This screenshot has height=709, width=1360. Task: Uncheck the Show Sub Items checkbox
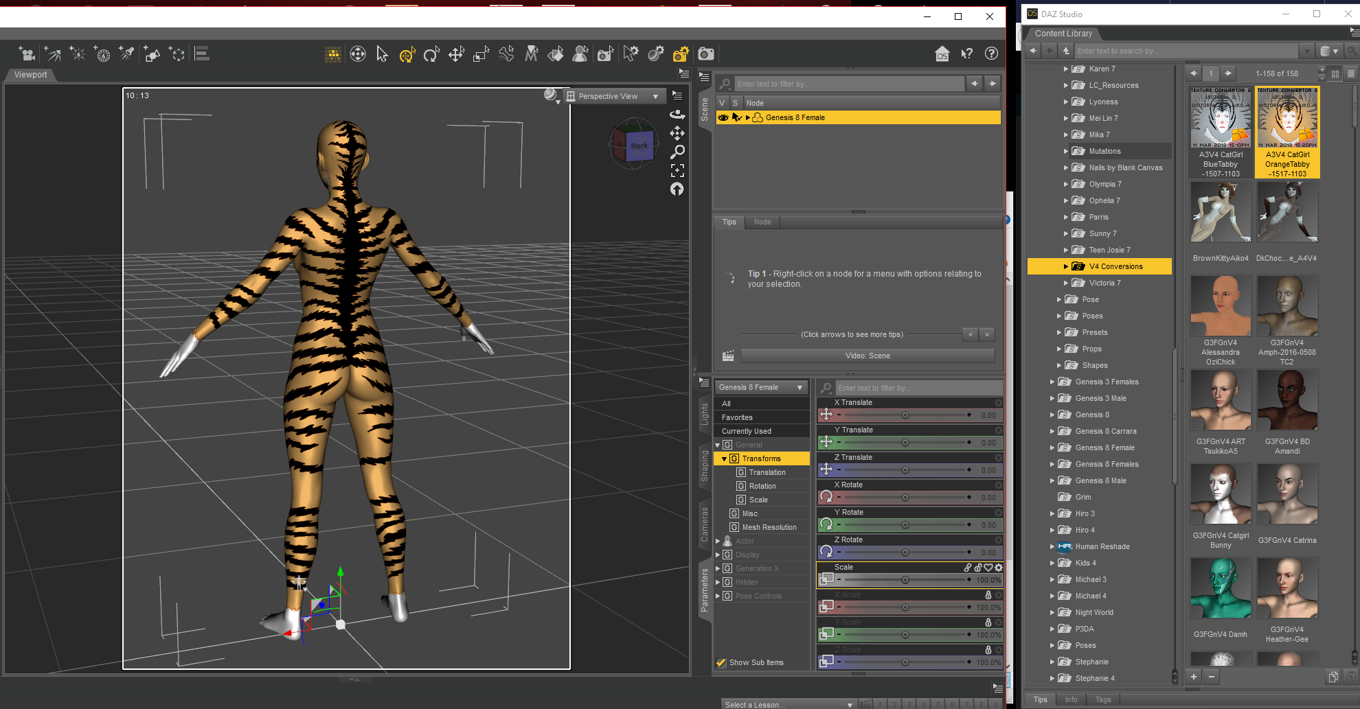tap(721, 662)
